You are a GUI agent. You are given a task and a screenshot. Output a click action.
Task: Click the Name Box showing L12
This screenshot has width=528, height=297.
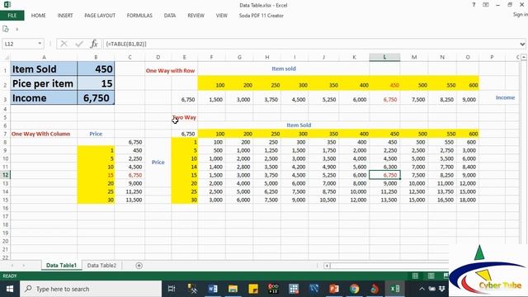[19, 44]
